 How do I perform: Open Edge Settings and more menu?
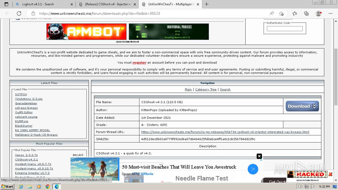click(x=331, y=13)
